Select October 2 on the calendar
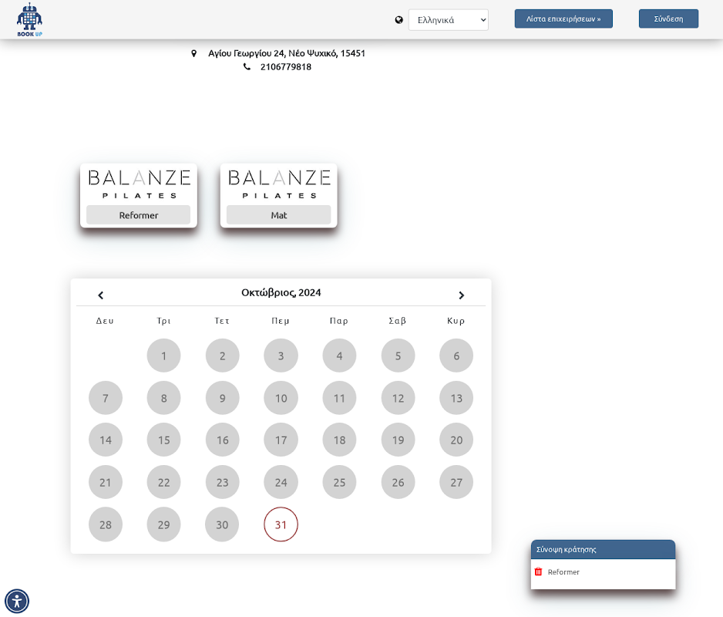The image size is (723, 617). coord(222,356)
